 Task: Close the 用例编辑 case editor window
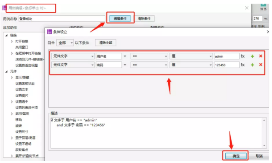click(247, 8)
